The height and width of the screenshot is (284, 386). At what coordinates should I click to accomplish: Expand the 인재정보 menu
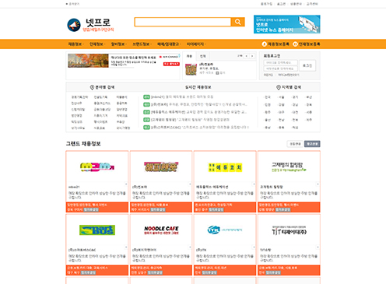[x=97, y=44]
